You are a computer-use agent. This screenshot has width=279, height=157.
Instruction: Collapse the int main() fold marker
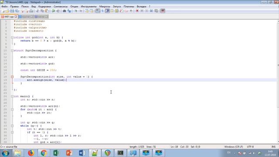coord(12,96)
